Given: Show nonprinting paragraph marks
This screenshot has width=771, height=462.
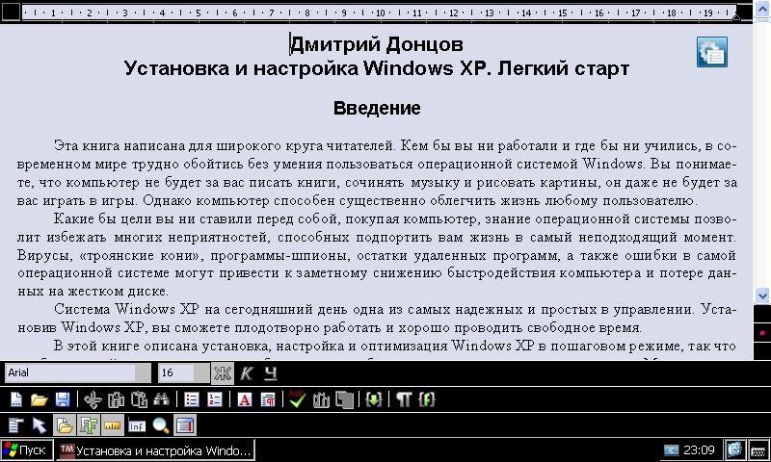Looking at the screenshot, I should pyautogui.click(x=404, y=400).
